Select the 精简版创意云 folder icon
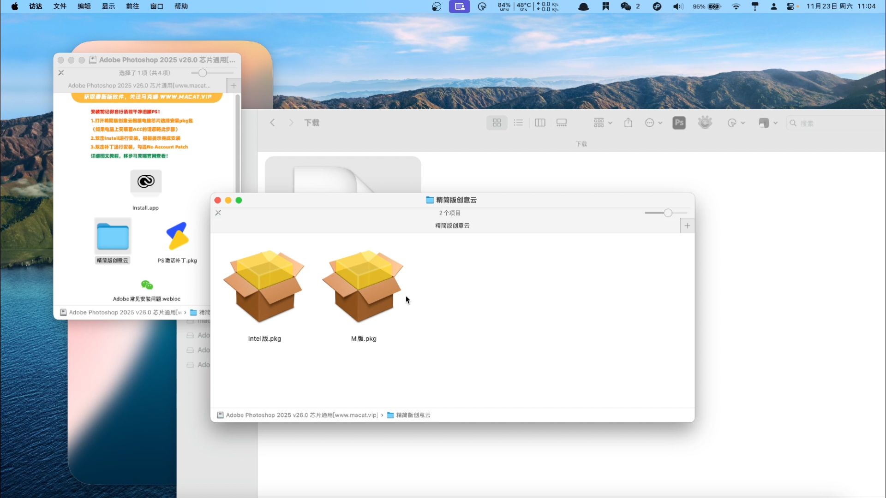The width and height of the screenshot is (886, 498). [113, 236]
